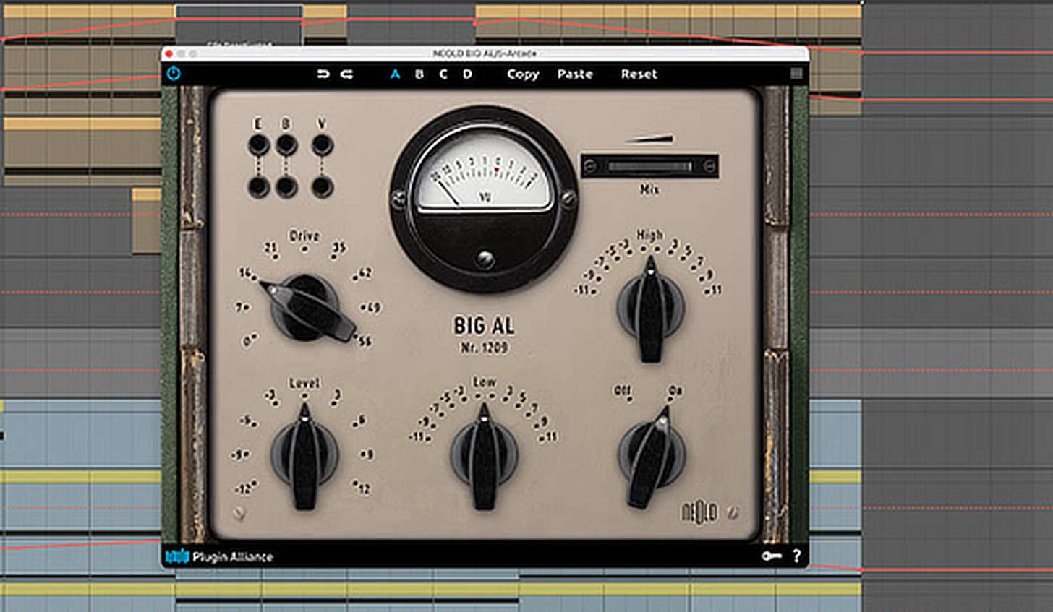
Task: Click Drive scale value 21
Action: [x=270, y=248]
